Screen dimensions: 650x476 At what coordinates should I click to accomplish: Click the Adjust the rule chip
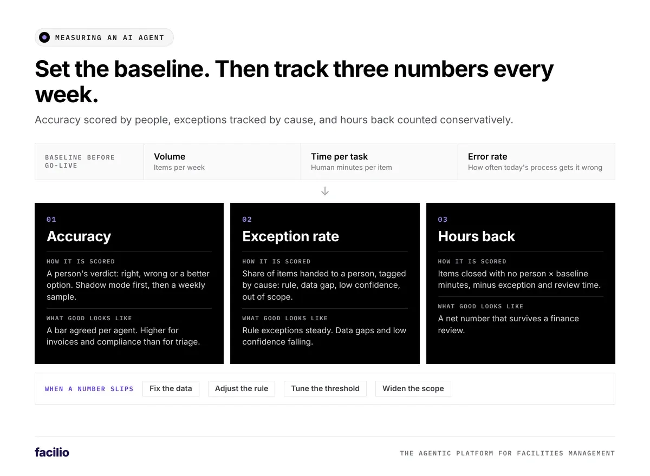(242, 388)
